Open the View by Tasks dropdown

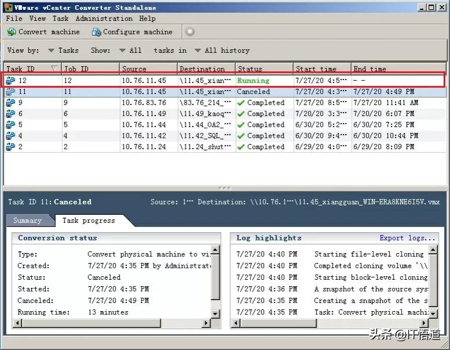[63, 50]
